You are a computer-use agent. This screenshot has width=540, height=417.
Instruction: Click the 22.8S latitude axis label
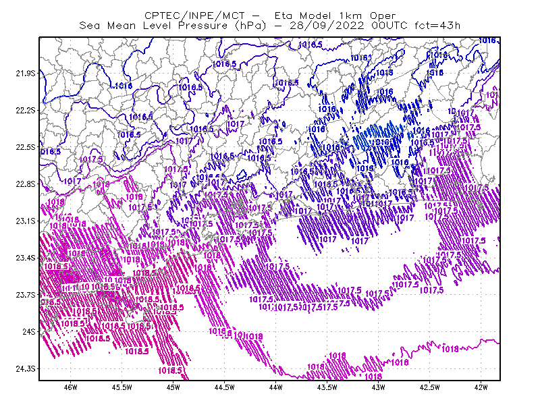click(x=26, y=184)
